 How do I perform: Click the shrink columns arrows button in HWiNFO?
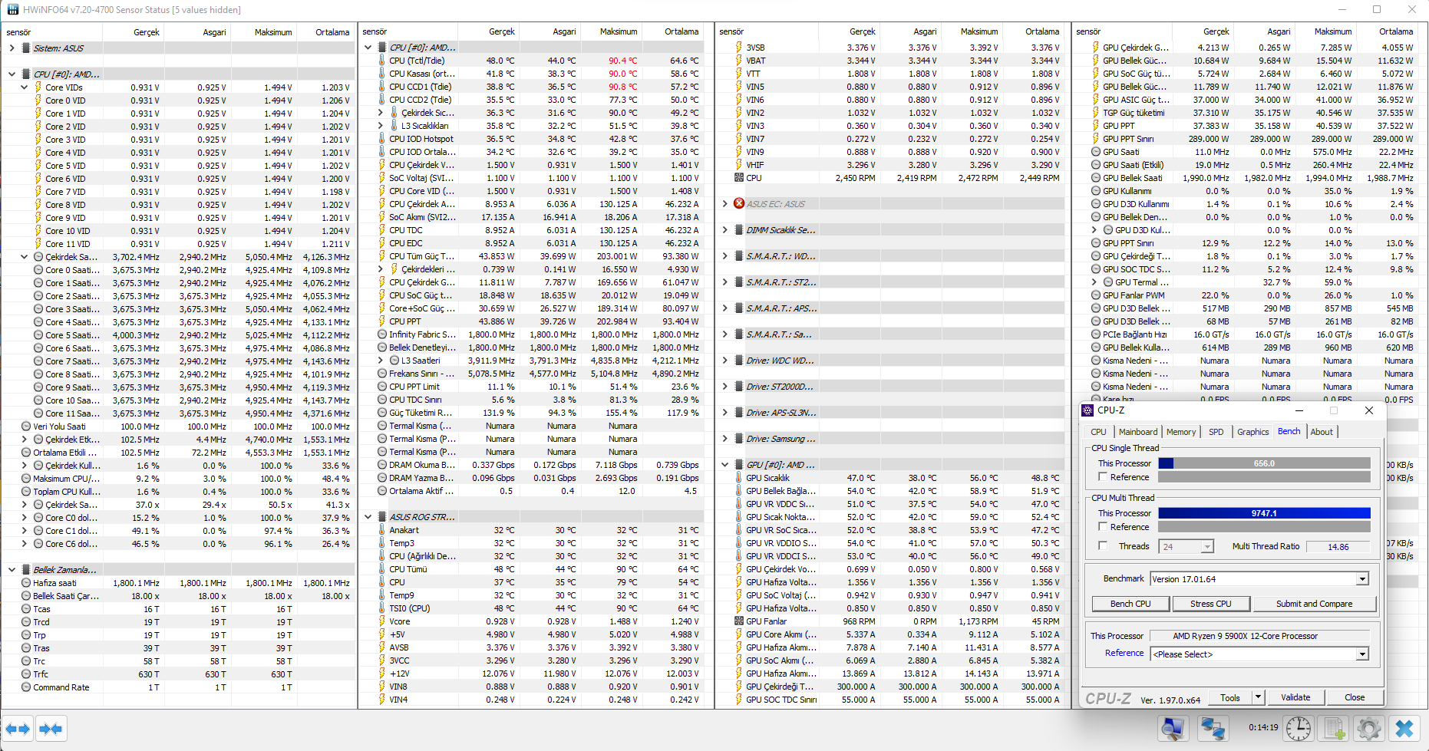coord(51,729)
